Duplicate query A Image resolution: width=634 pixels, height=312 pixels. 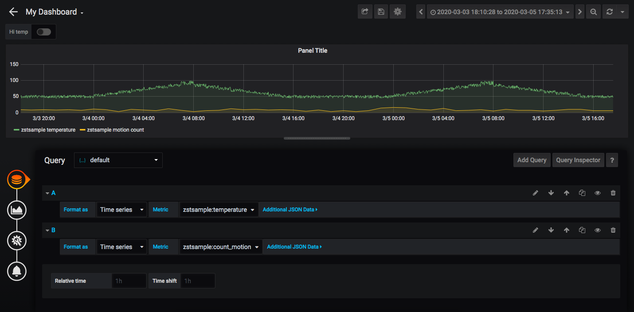click(x=582, y=193)
